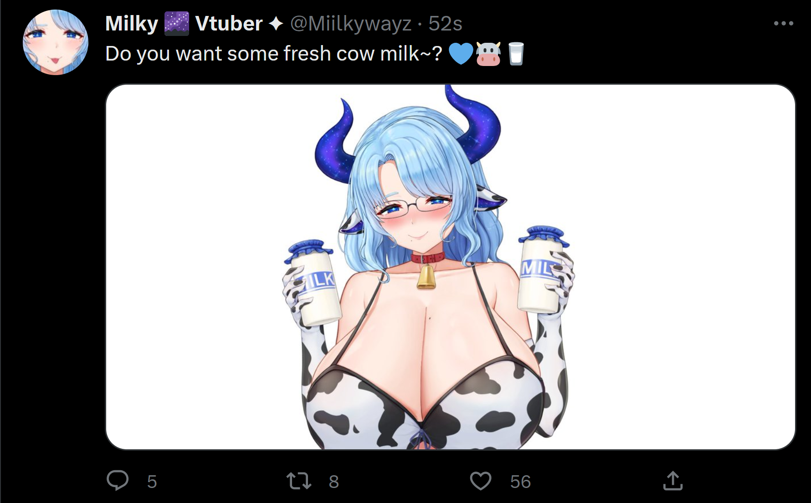Open the reply speech bubble icon

click(x=118, y=480)
